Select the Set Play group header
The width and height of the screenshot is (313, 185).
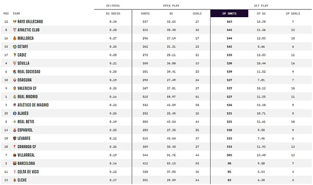coord(261,5)
